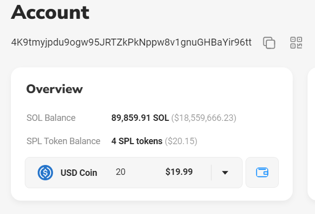The image size is (315, 214).
Task: Click the USD Coin logo icon
Action: [46, 172]
